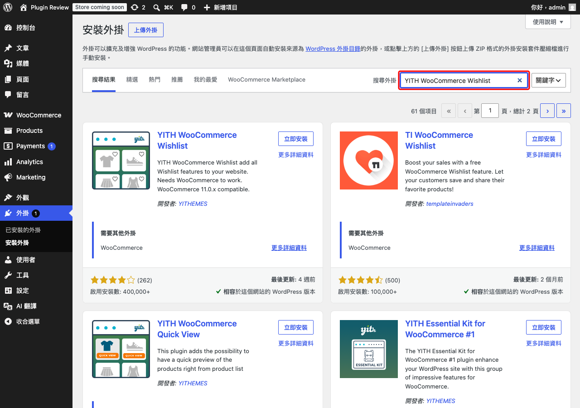Viewport: 580px width, 408px height.
Task: Open YITH Essential Kit plugin thumbnail
Action: pos(369,349)
